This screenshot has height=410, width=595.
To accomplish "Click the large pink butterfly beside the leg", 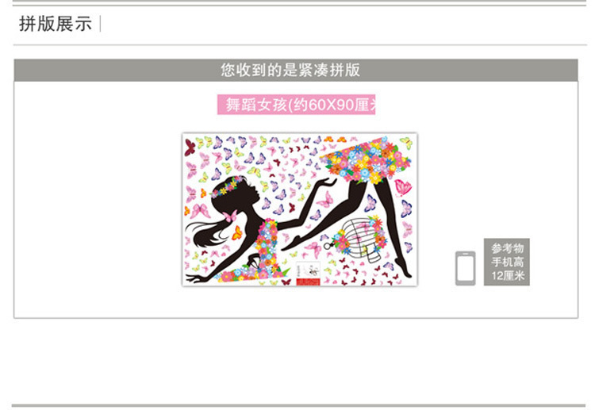I will click(402, 188).
